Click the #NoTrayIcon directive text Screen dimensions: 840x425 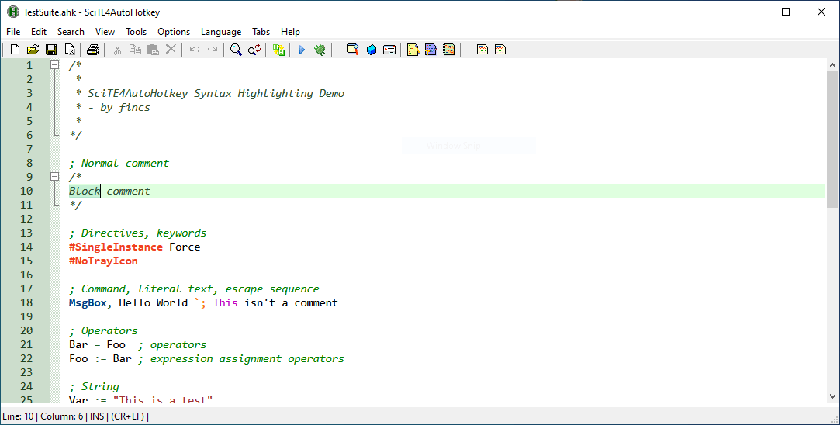point(103,261)
